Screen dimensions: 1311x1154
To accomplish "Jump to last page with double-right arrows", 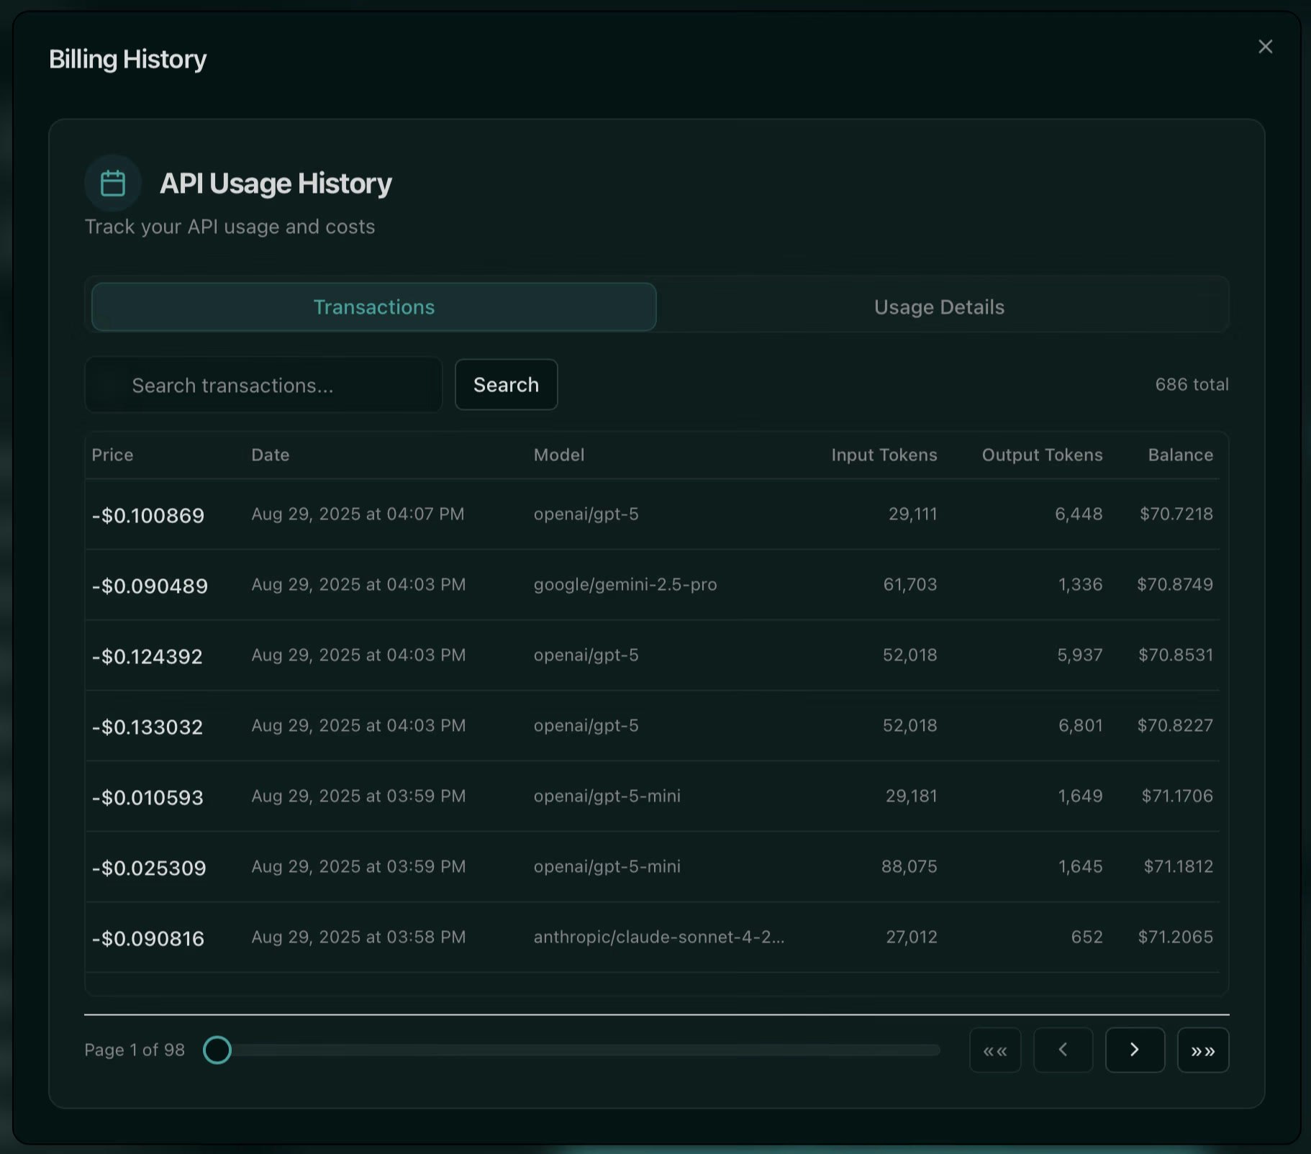I will 1203,1050.
